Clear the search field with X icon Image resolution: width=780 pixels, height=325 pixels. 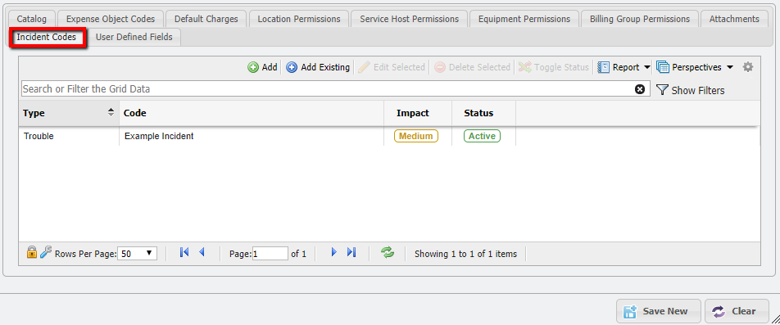click(640, 89)
